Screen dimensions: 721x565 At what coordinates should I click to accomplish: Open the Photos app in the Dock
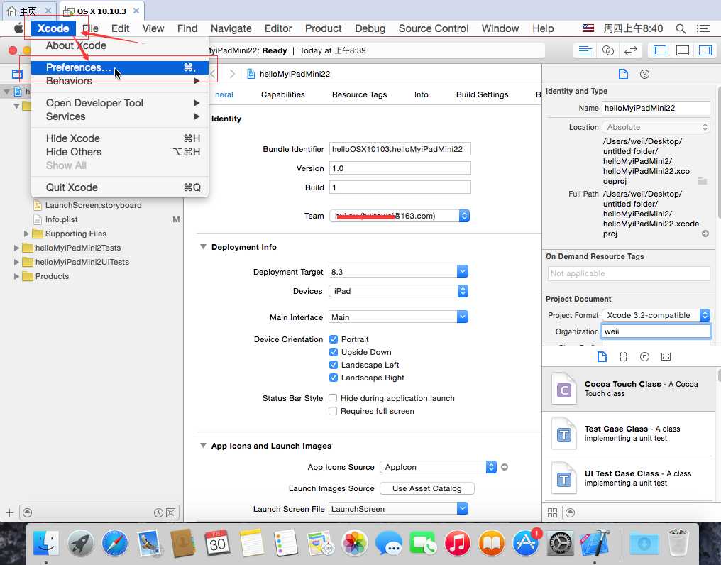(355, 544)
